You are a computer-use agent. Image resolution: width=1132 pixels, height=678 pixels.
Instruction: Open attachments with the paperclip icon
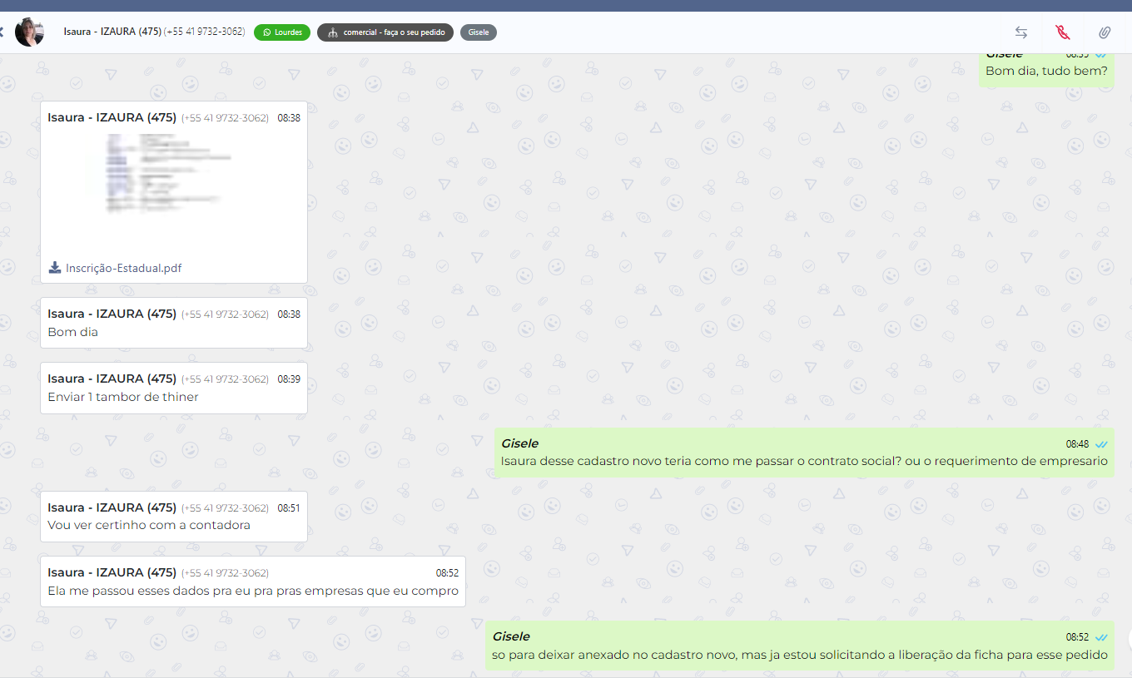(x=1104, y=32)
